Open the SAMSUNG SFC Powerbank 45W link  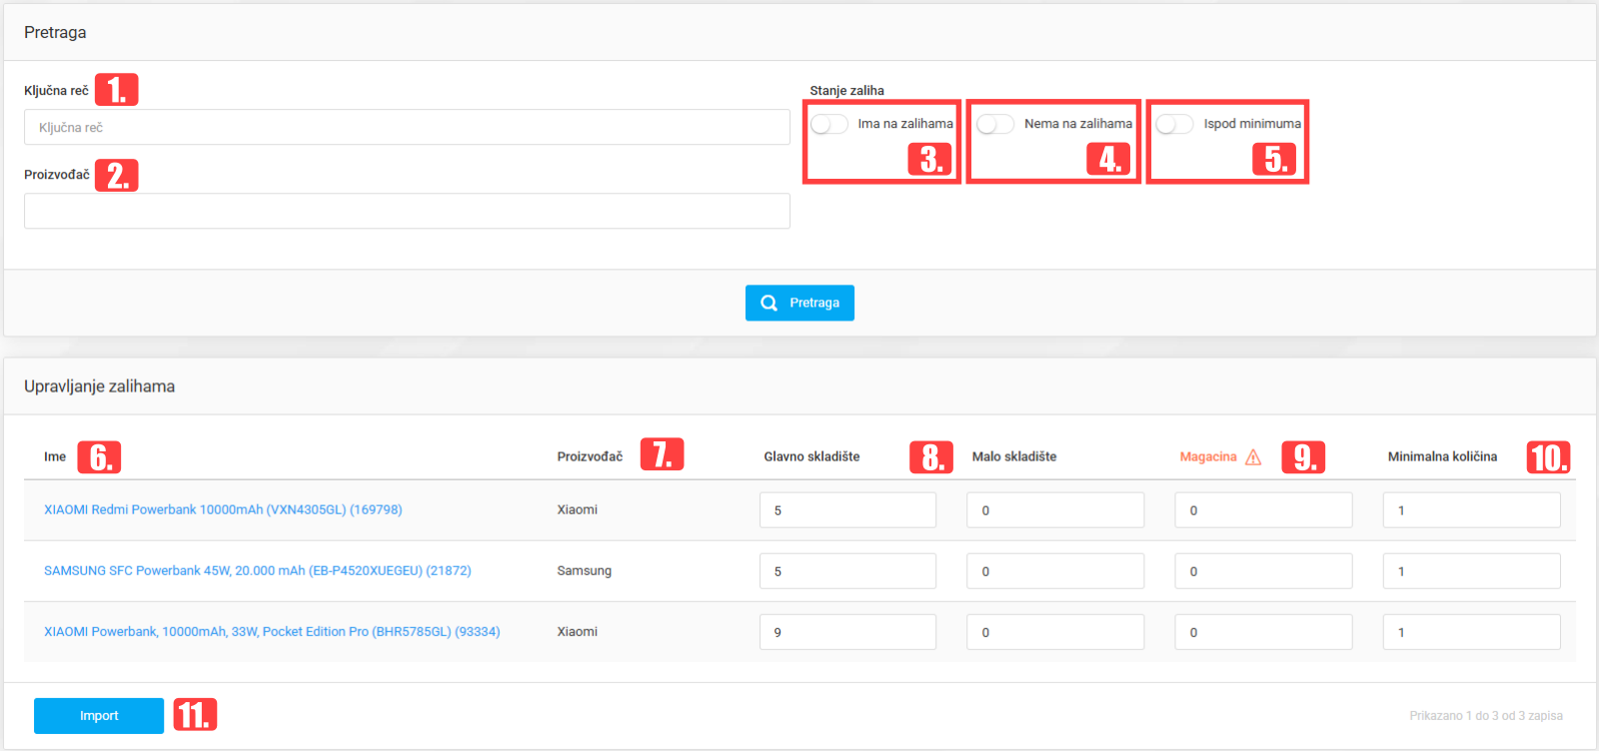click(257, 570)
